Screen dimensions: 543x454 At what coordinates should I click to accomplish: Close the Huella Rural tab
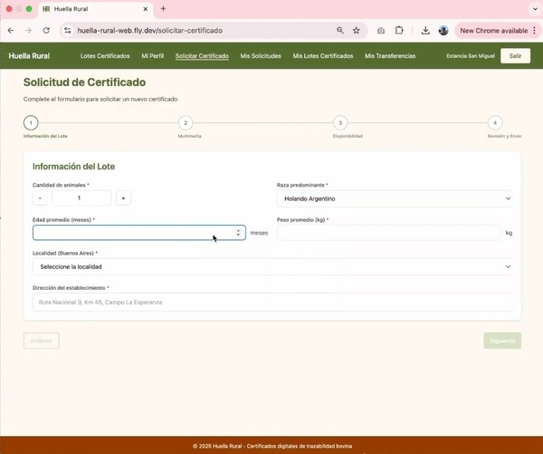click(146, 9)
